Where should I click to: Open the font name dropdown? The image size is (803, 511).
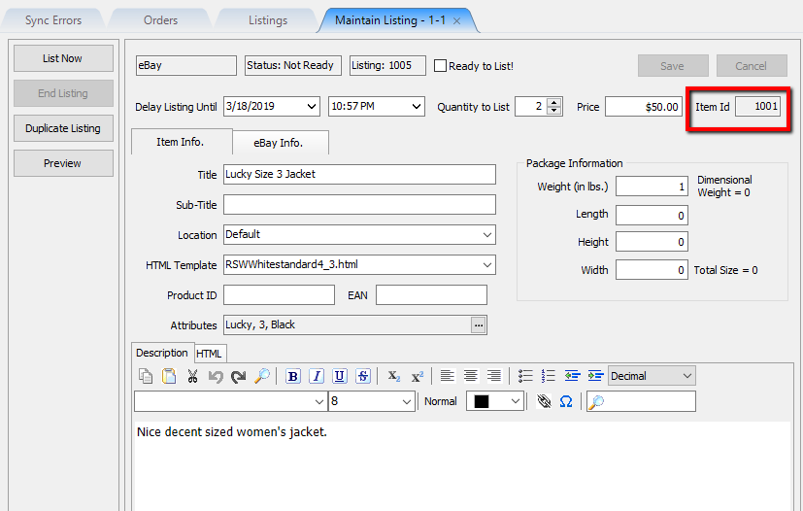click(x=319, y=402)
